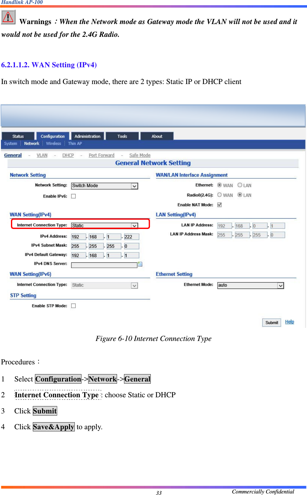
Task: Click IPv4 Default Gateway last octet field
Action: (x=132, y=255)
